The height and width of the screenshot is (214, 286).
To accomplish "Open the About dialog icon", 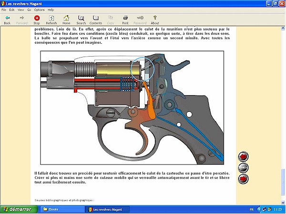I will point(154,20).
